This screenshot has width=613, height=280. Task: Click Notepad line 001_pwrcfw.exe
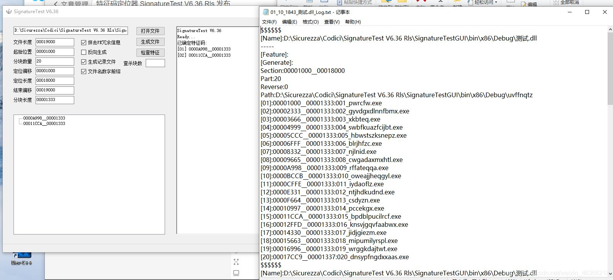[x=321, y=103]
